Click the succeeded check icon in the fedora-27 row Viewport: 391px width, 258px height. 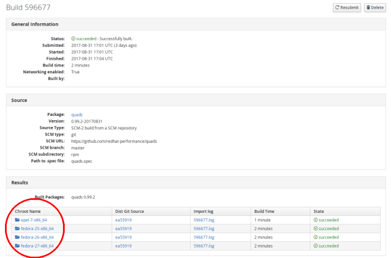coord(315,246)
